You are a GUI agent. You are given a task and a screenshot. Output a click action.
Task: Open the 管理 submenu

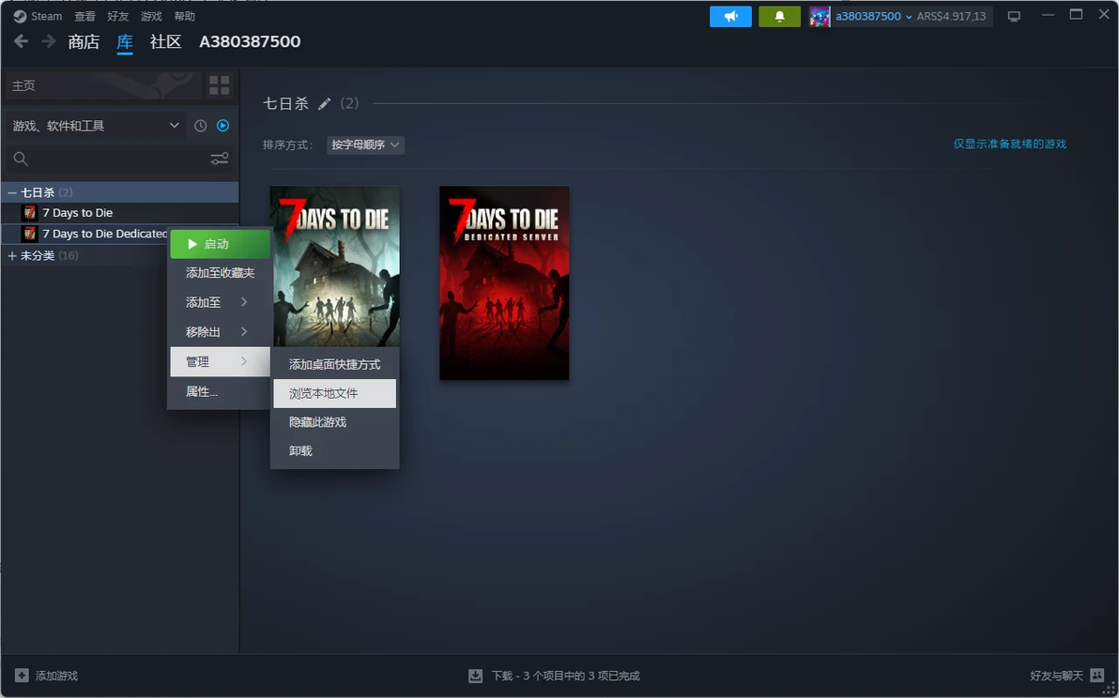click(x=220, y=361)
